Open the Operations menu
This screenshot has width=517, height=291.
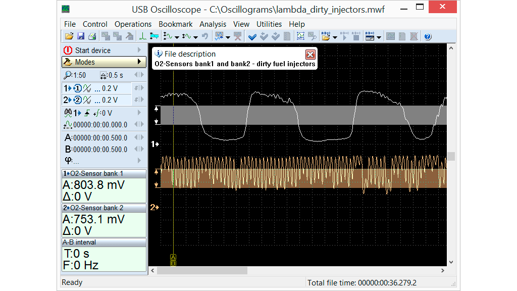coord(133,24)
